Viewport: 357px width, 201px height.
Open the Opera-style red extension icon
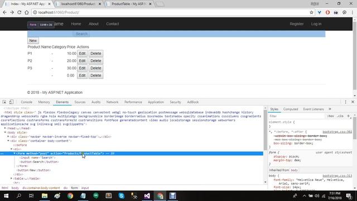click(327, 12)
